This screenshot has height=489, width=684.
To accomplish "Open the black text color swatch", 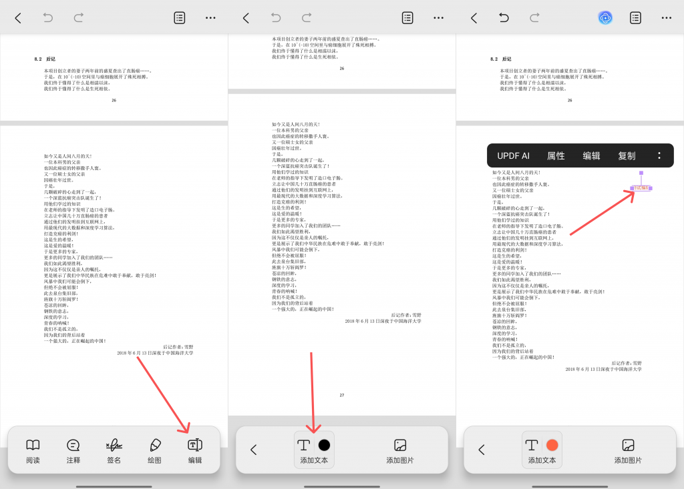I will pyautogui.click(x=324, y=445).
